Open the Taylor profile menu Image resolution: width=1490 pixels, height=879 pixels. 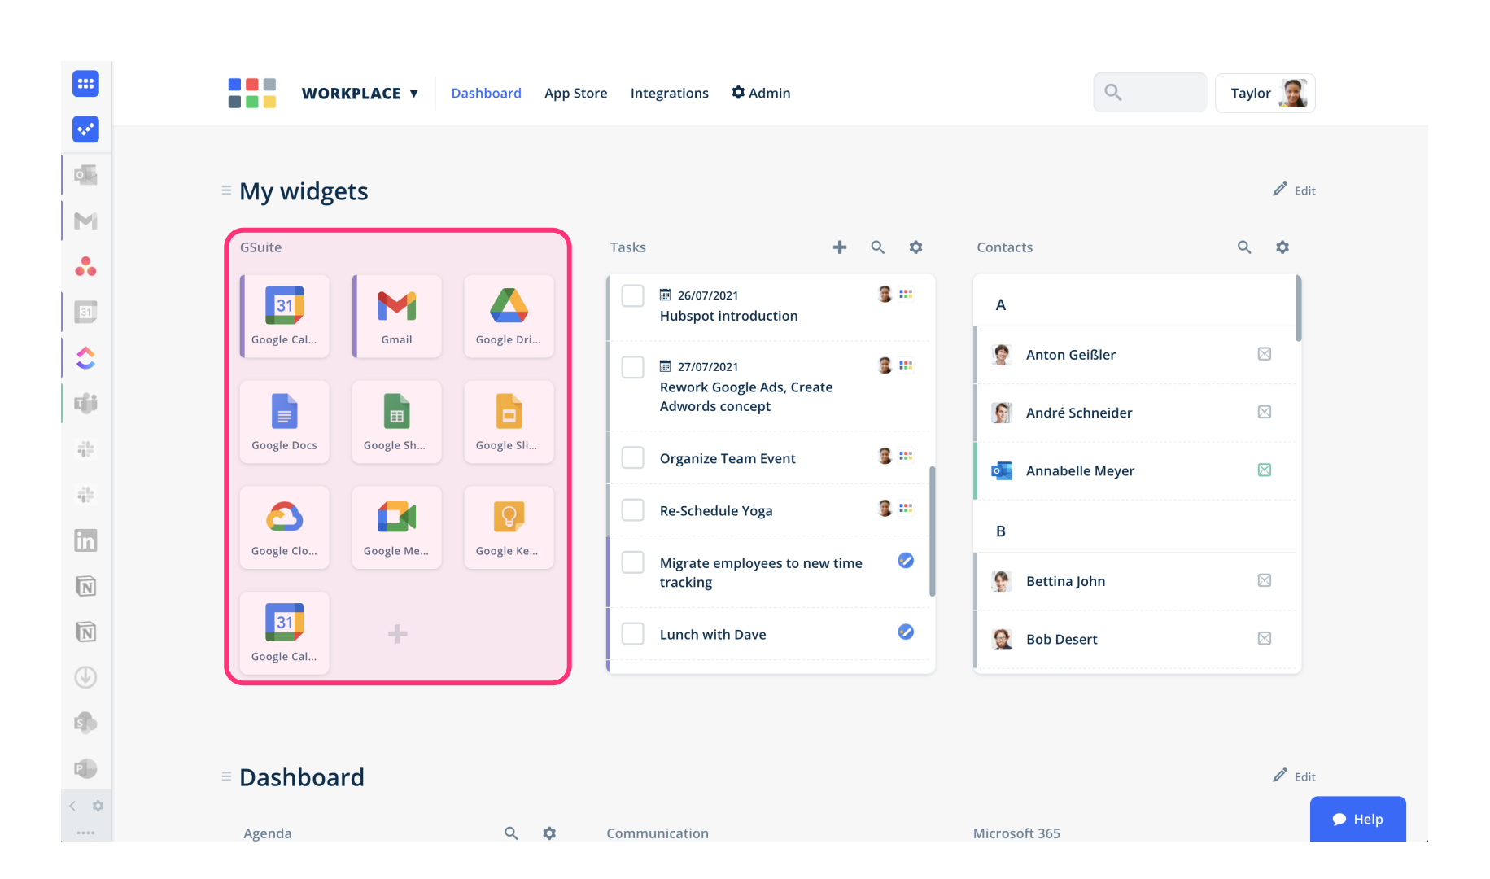pyautogui.click(x=1265, y=93)
